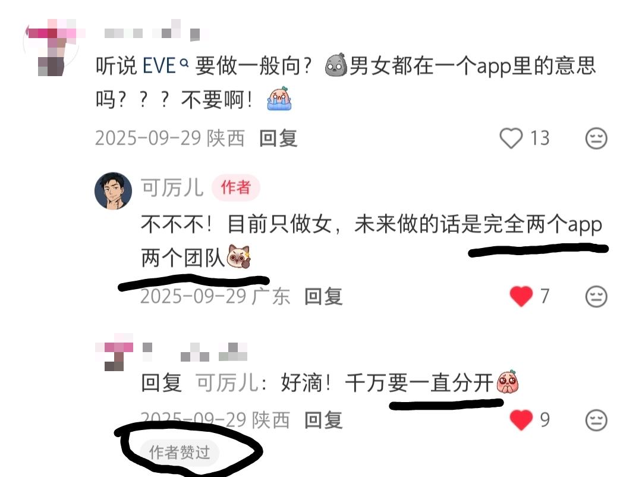This screenshot has height=477, width=642.
Task: Tap the cat sticker in the author's reply
Action: 238,256
